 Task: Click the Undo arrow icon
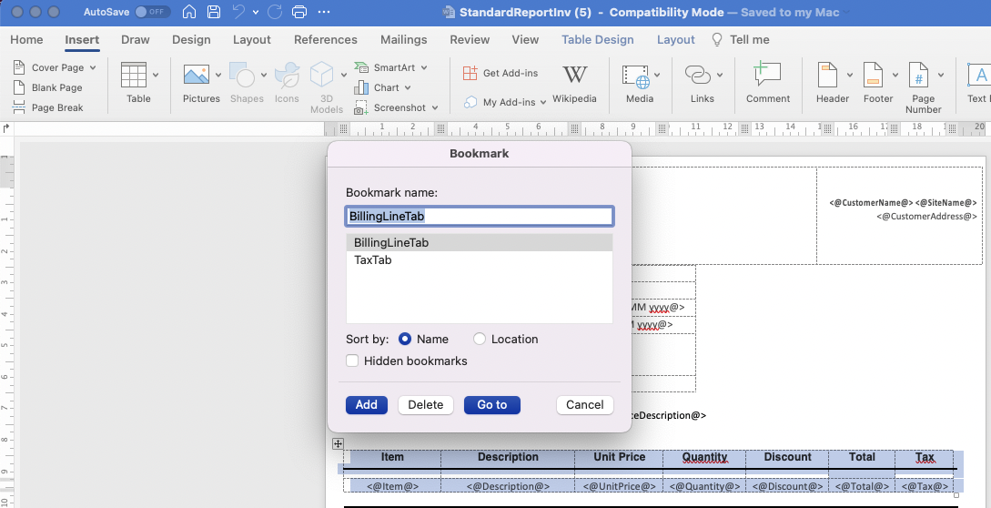pos(238,12)
